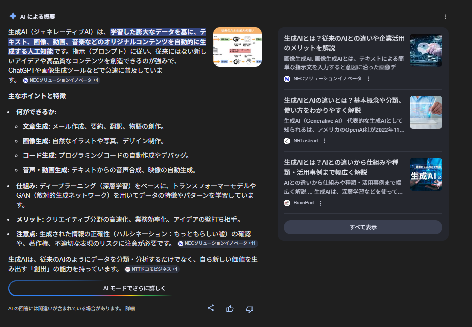Open article 生成AIとは？従来のAIとの違いや企業活用のメリットを解説
Screen dimensions: 472x327
pos(344,43)
